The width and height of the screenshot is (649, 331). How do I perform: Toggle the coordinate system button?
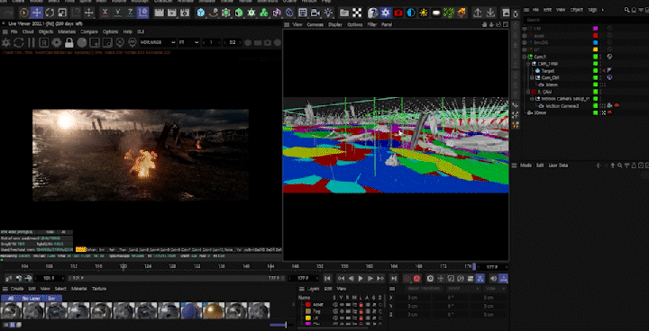pos(142,13)
